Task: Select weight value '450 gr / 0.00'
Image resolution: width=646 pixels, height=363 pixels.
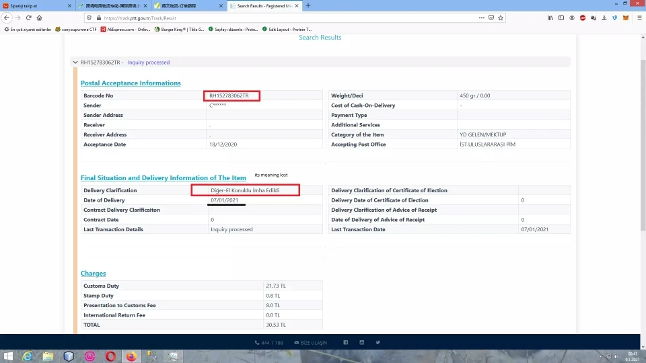Action: [474, 95]
